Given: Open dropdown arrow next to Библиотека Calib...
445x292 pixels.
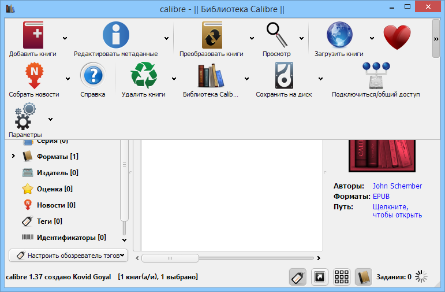Looking at the screenshot, I should (x=247, y=79).
